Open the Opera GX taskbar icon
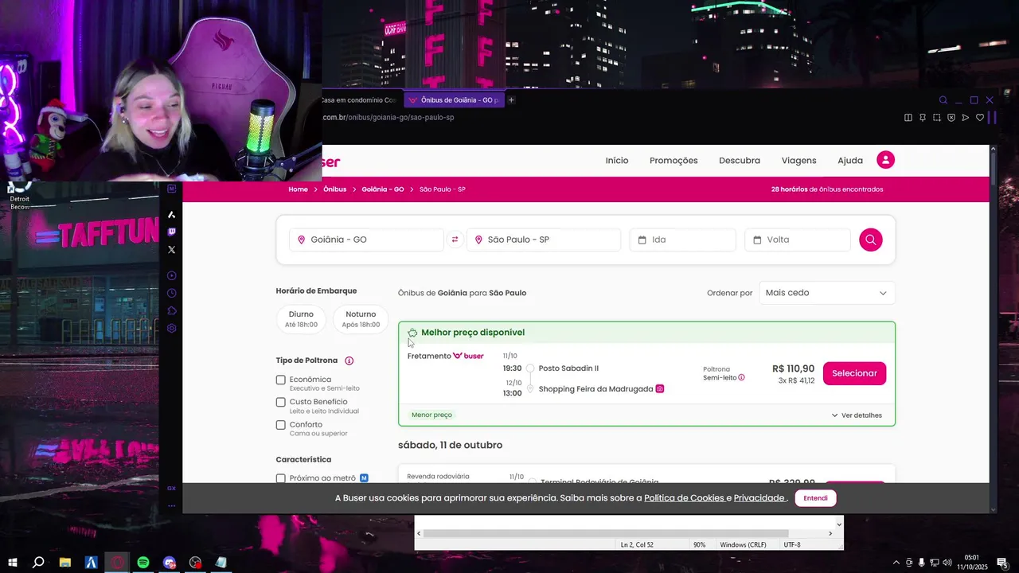1019x573 pixels. click(117, 563)
